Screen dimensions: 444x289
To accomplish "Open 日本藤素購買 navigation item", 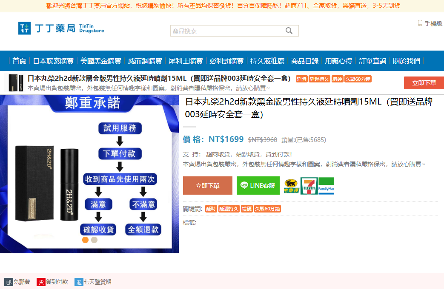I will 53,61.
